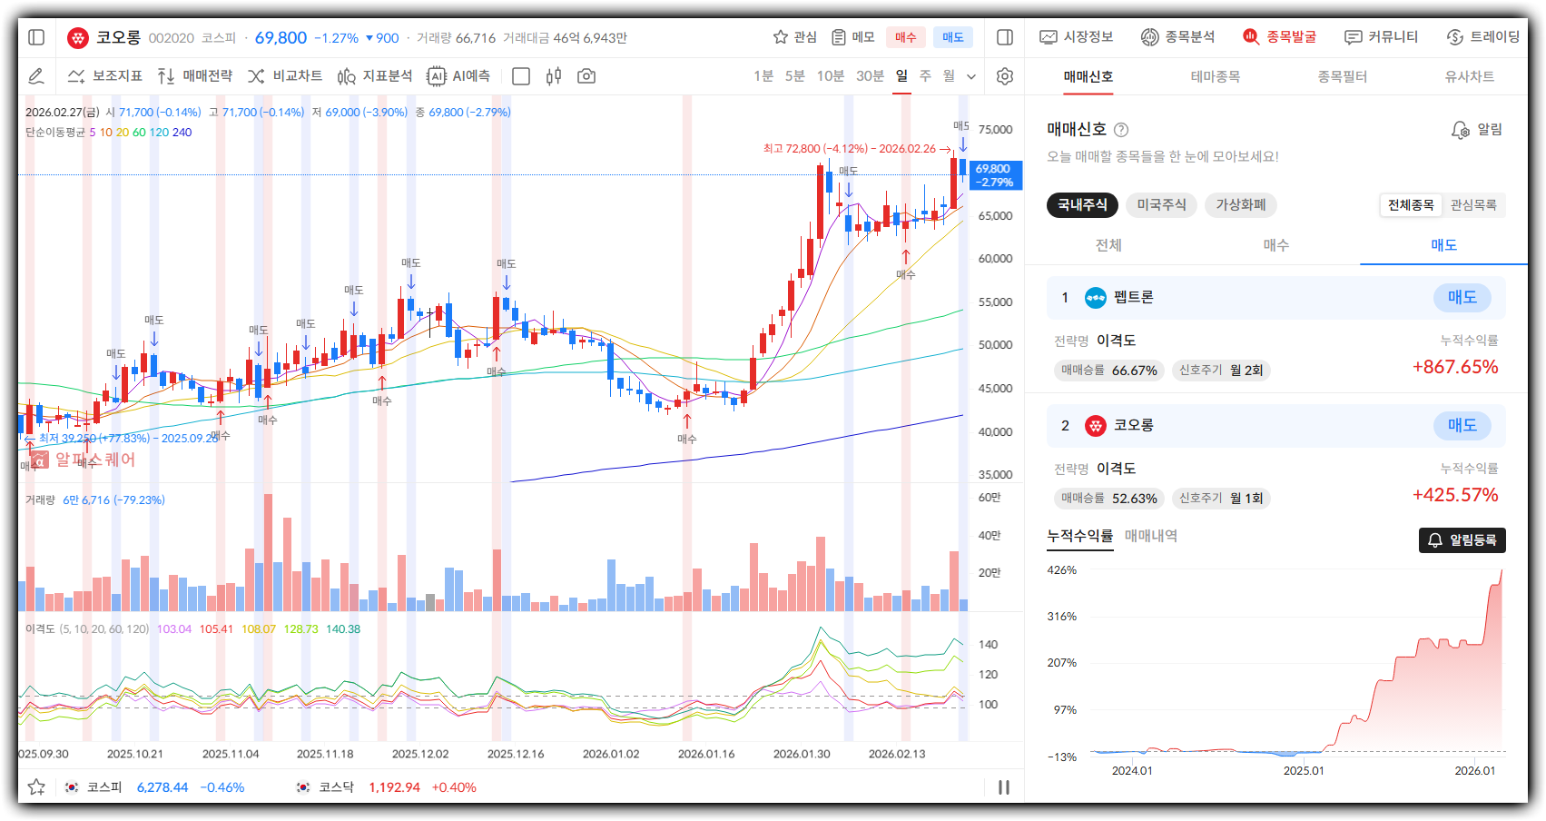This screenshot has height=821, width=1546.
Task: Click the 알림등록 button
Action: pos(1462,540)
